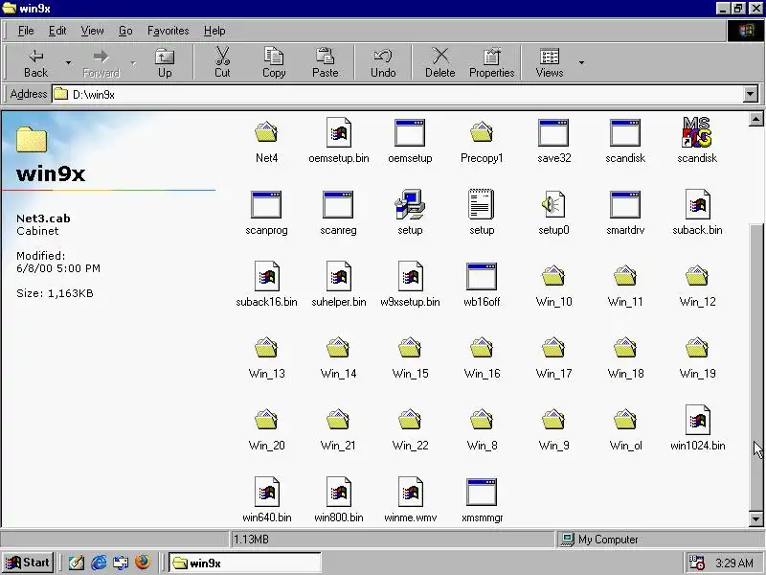Select the Win_ol cabinet icon
766x575 pixels.
625,420
